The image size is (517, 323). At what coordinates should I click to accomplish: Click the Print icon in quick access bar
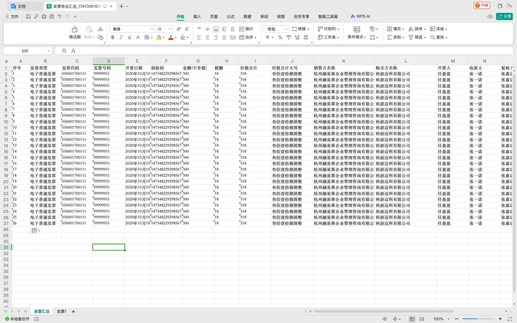[44, 17]
